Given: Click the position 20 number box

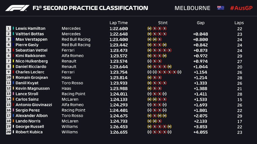Looking at the screenshot, I should point(9,132).
